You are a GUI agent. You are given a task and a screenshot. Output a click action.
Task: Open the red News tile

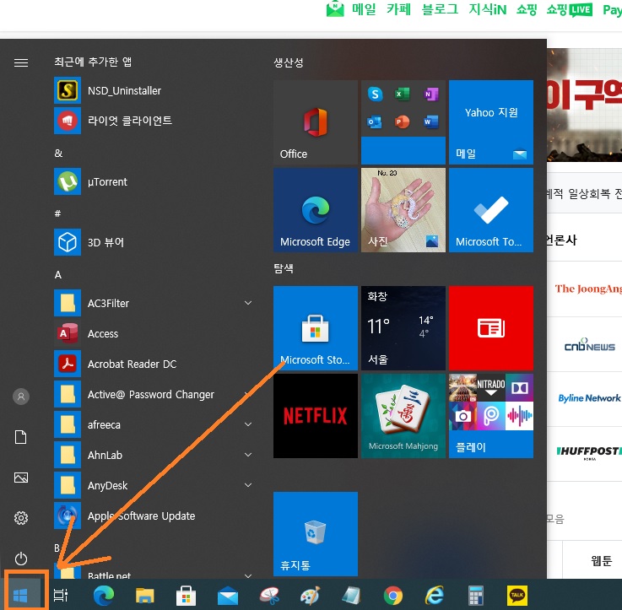(x=491, y=328)
